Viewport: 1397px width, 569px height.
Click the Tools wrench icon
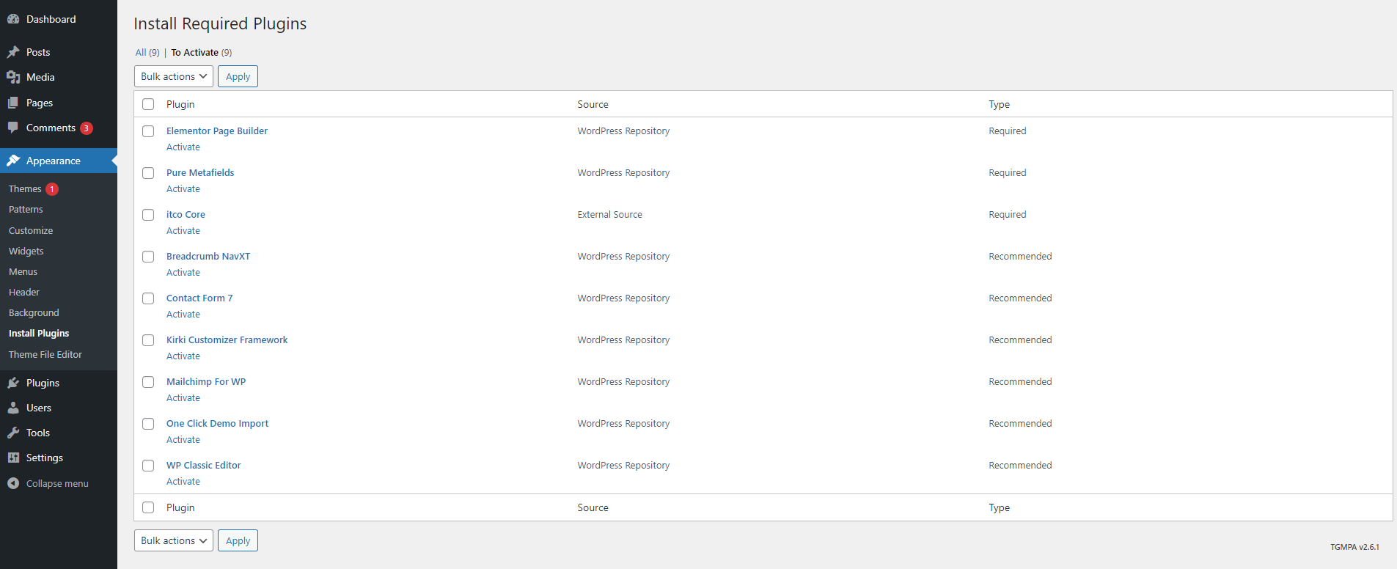coord(13,433)
